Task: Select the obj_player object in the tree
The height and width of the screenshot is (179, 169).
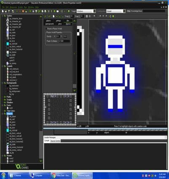Action: click(13, 117)
